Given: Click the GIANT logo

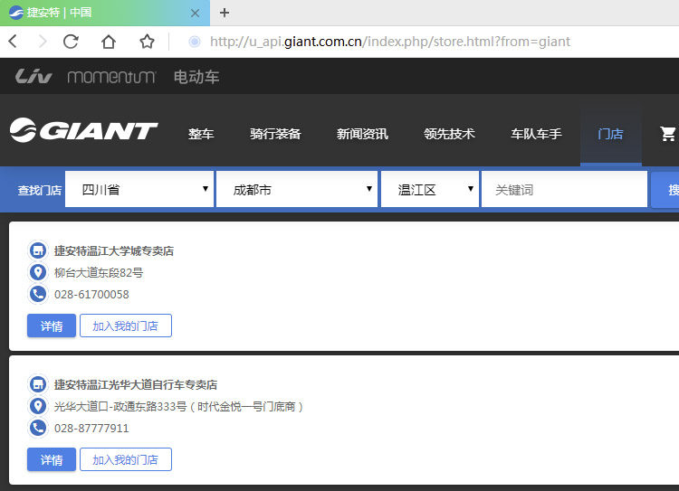Looking at the screenshot, I should coord(83,130).
